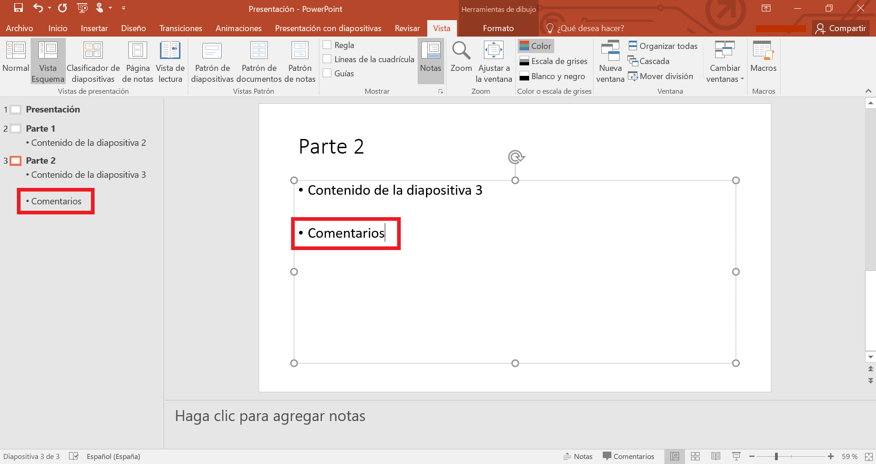This screenshot has width=876, height=464.
Task: Open slide sorter view from status bar
Action: (x=695, y=456)
